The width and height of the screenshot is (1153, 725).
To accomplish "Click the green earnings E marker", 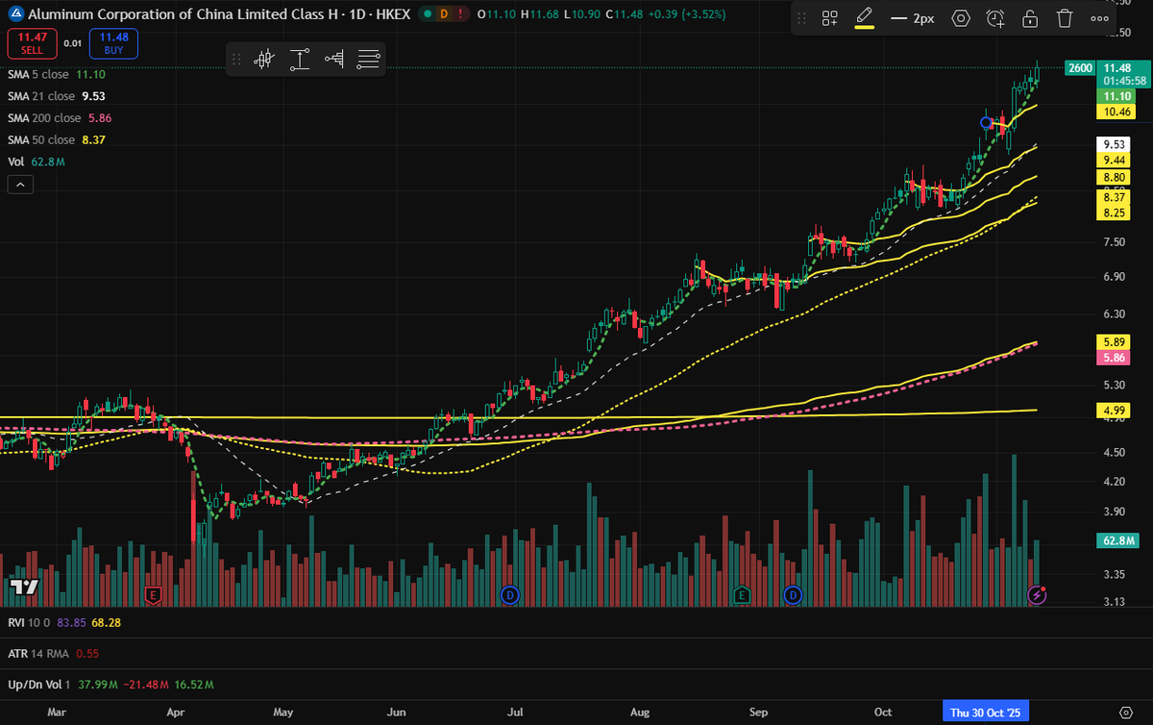I will 742,594.
